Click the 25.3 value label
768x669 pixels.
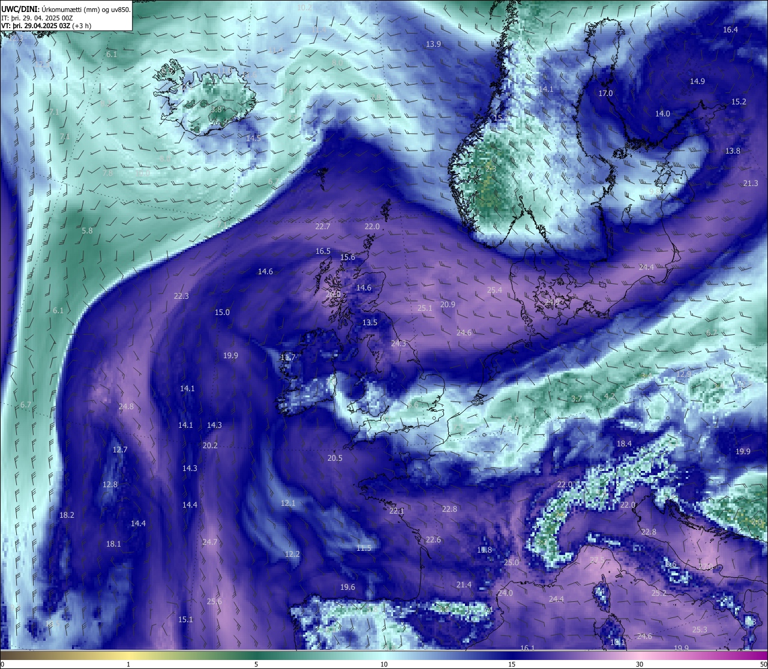700,629
